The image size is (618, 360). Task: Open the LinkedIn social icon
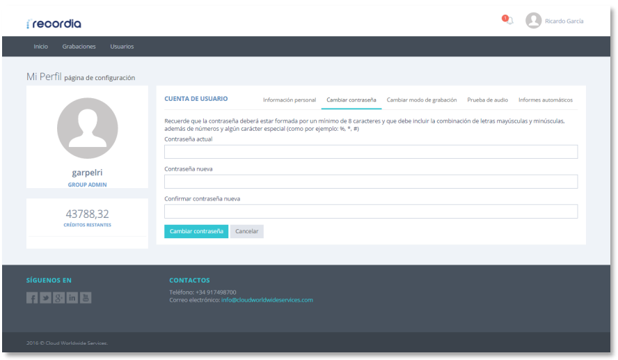pos(72,298)
